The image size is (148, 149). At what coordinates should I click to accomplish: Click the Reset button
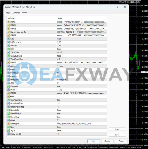point(121,141)
